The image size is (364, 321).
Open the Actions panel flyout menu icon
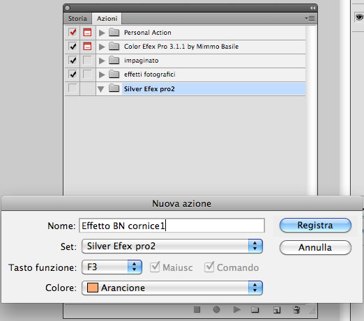coord(310,18)
